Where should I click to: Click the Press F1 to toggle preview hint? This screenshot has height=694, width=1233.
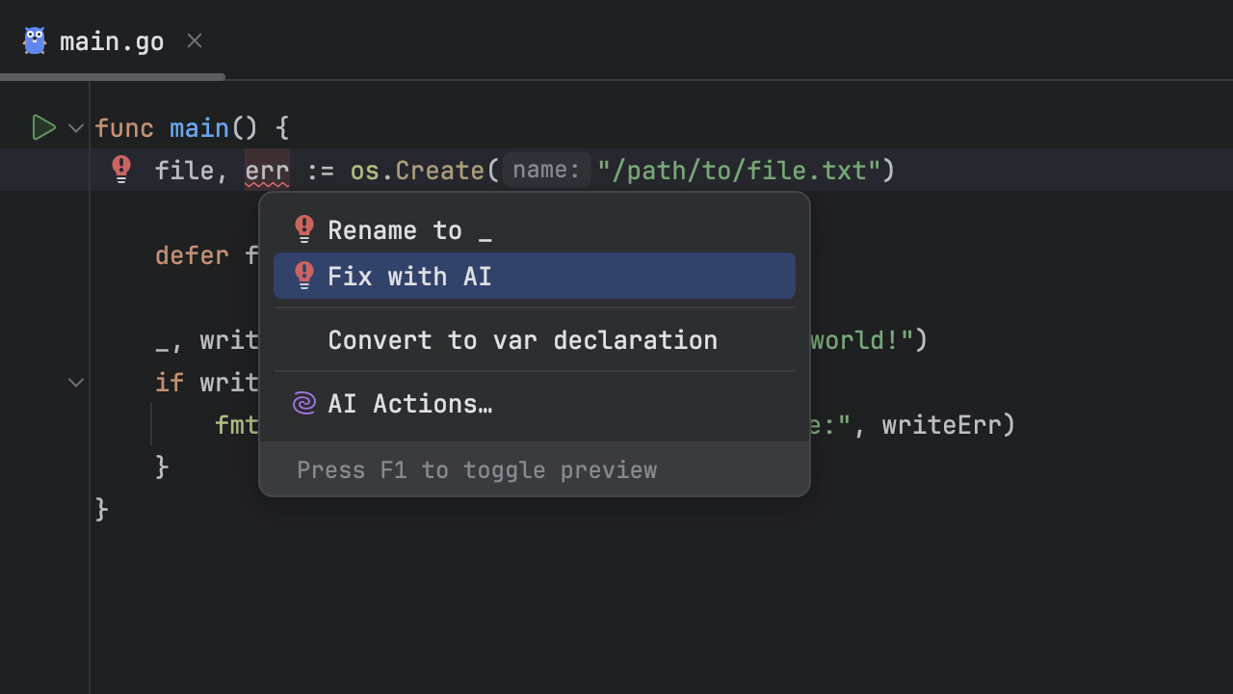pyautogui.click(x=477, y=470)
